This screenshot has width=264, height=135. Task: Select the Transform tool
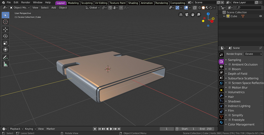(5, 49)
